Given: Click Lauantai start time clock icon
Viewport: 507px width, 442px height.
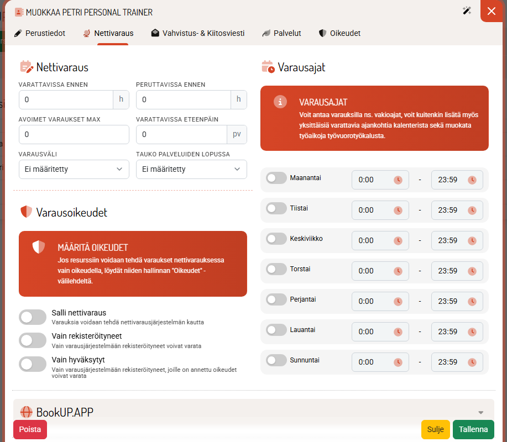Looking at the screenshot, I should point(398,332).
